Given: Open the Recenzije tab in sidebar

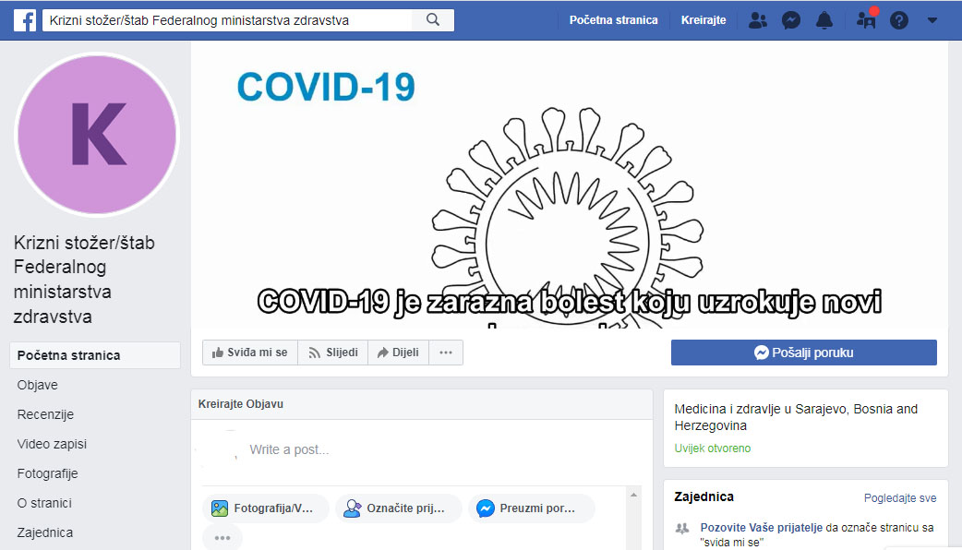Looking at the screenshot, I should tap(45, 414).
